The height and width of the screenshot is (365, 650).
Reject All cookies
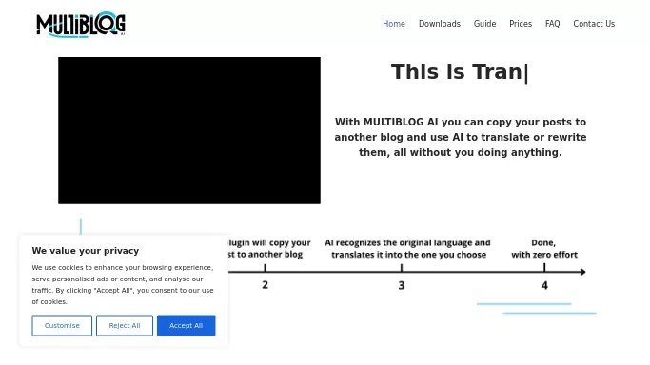pyautogui.click(x=125, y=325)
